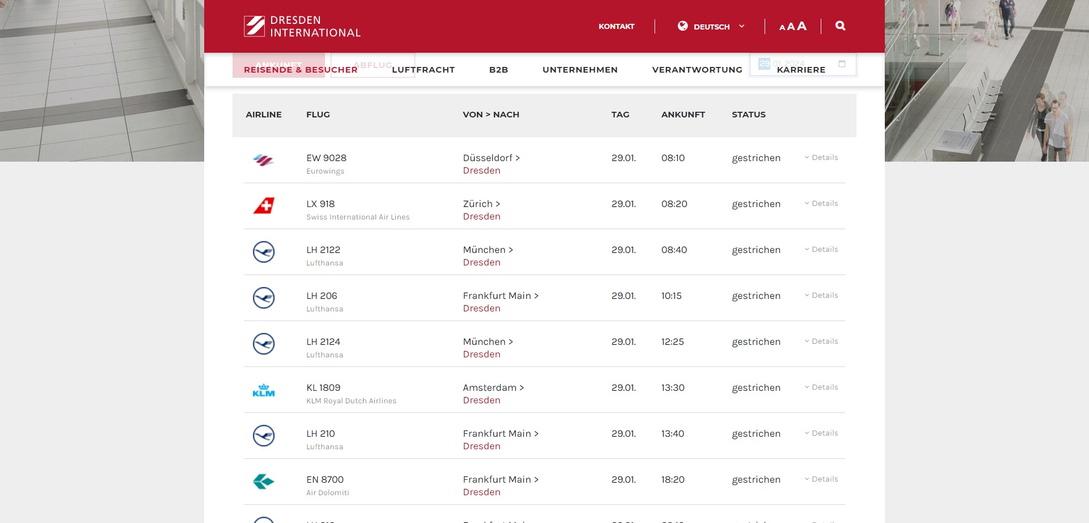1089x523 pixels.
Task: Select the medium font size A
Action: point(791,27)
